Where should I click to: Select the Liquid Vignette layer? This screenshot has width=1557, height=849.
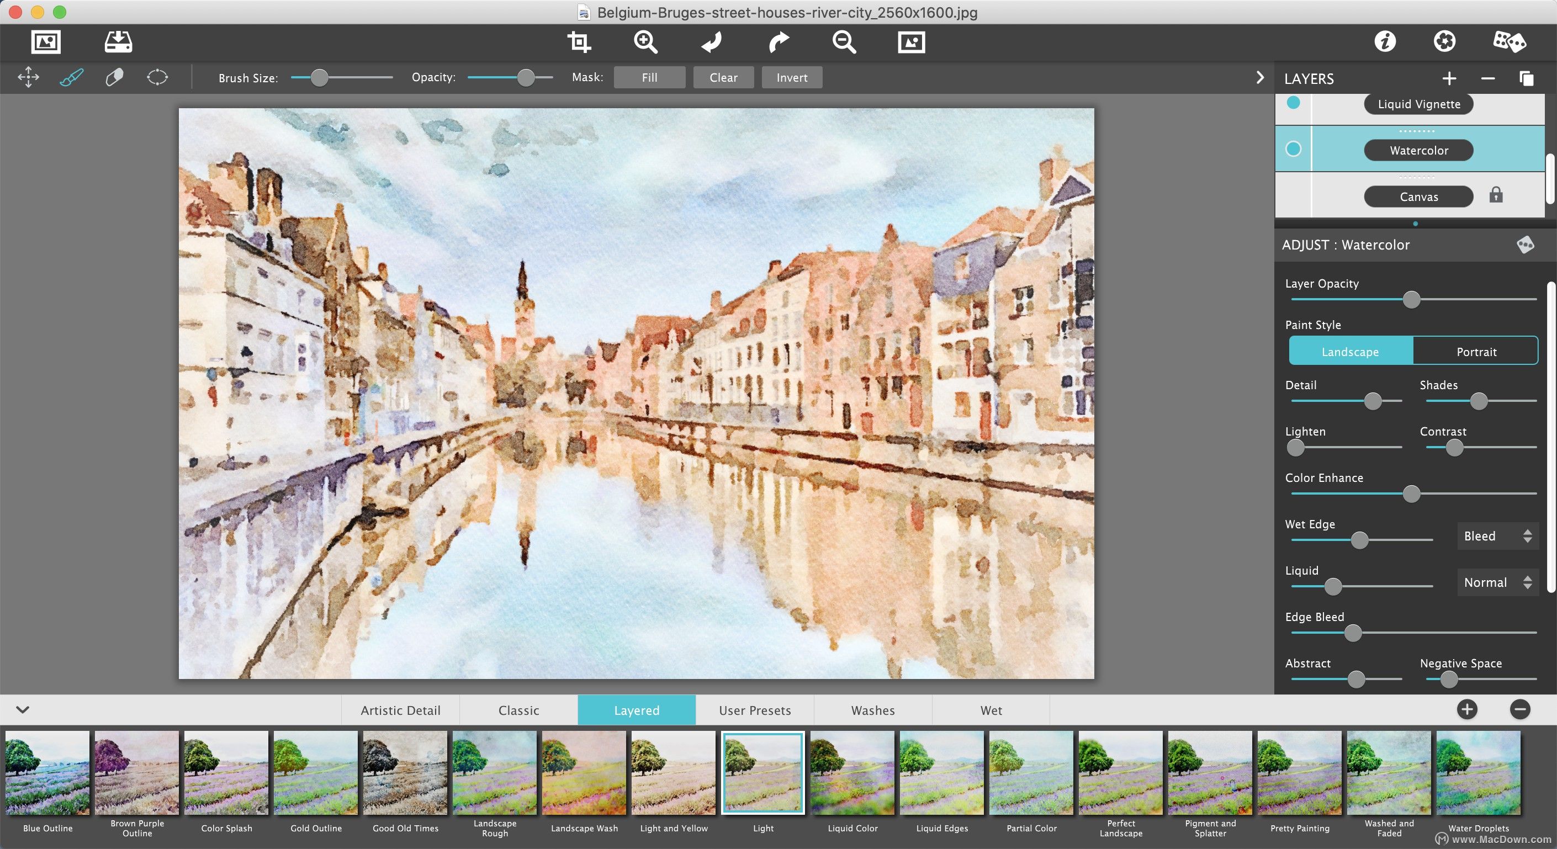(x=1418, y=104)
